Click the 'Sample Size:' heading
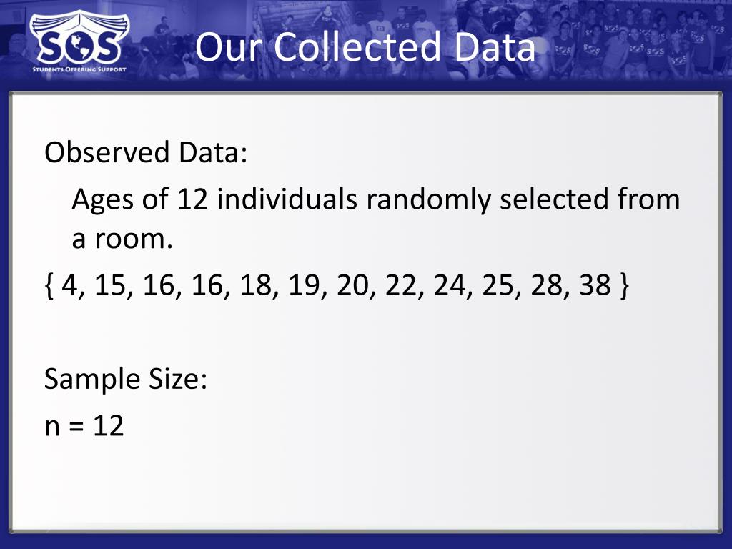The image size is (732, 549). pos(126,379)
